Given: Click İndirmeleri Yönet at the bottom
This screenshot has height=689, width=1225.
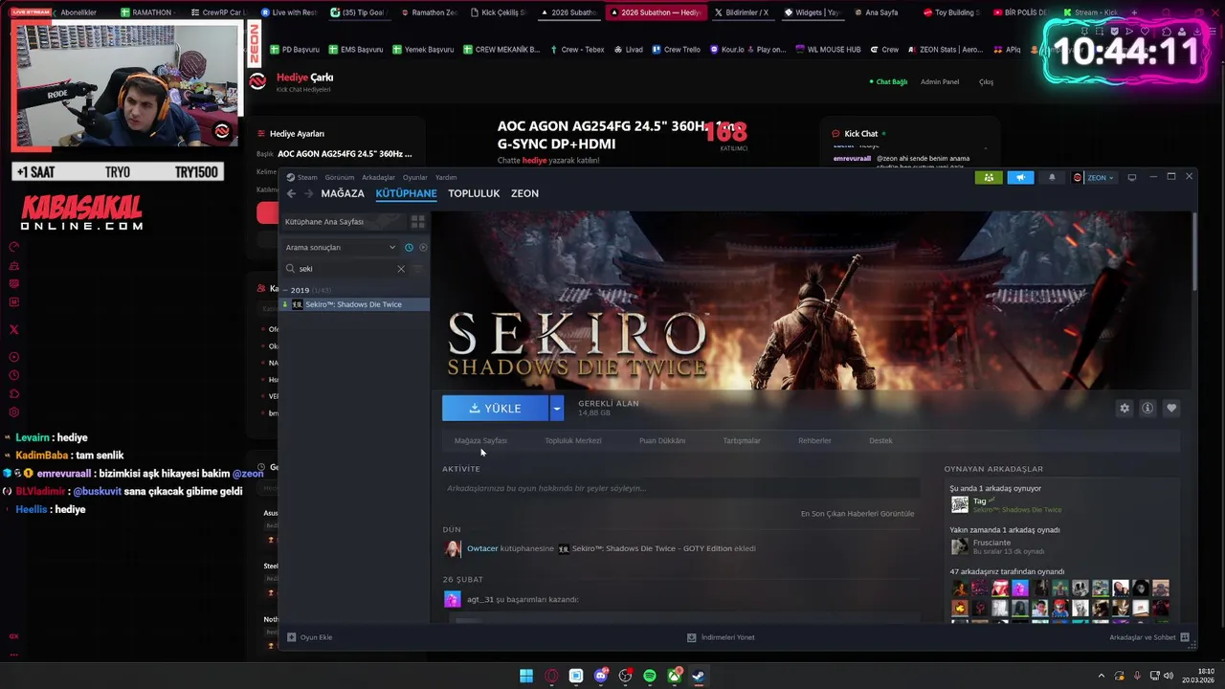Looking at the screenshot, I should (x=722, y=637).
